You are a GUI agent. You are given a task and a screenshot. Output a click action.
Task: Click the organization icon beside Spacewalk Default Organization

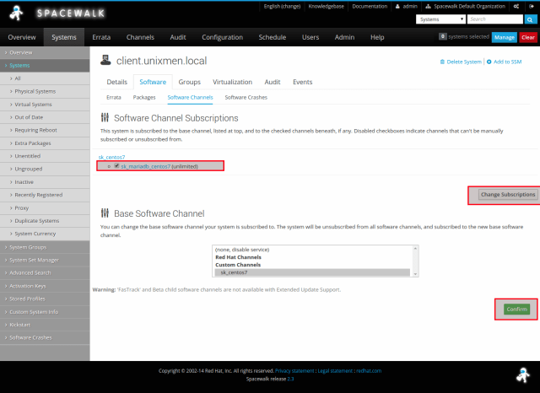pyautogui.click(x=428, y=6)
